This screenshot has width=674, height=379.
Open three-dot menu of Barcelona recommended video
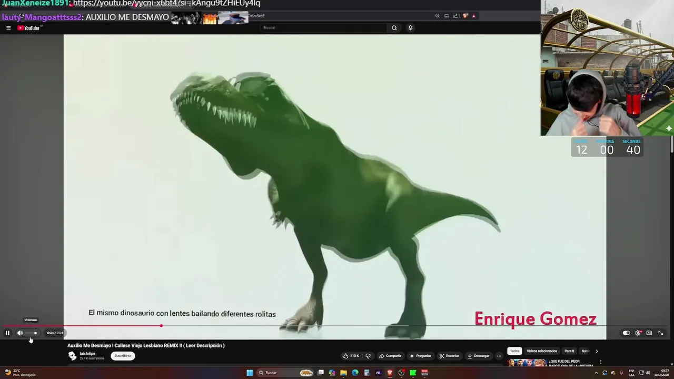(601, 362)
